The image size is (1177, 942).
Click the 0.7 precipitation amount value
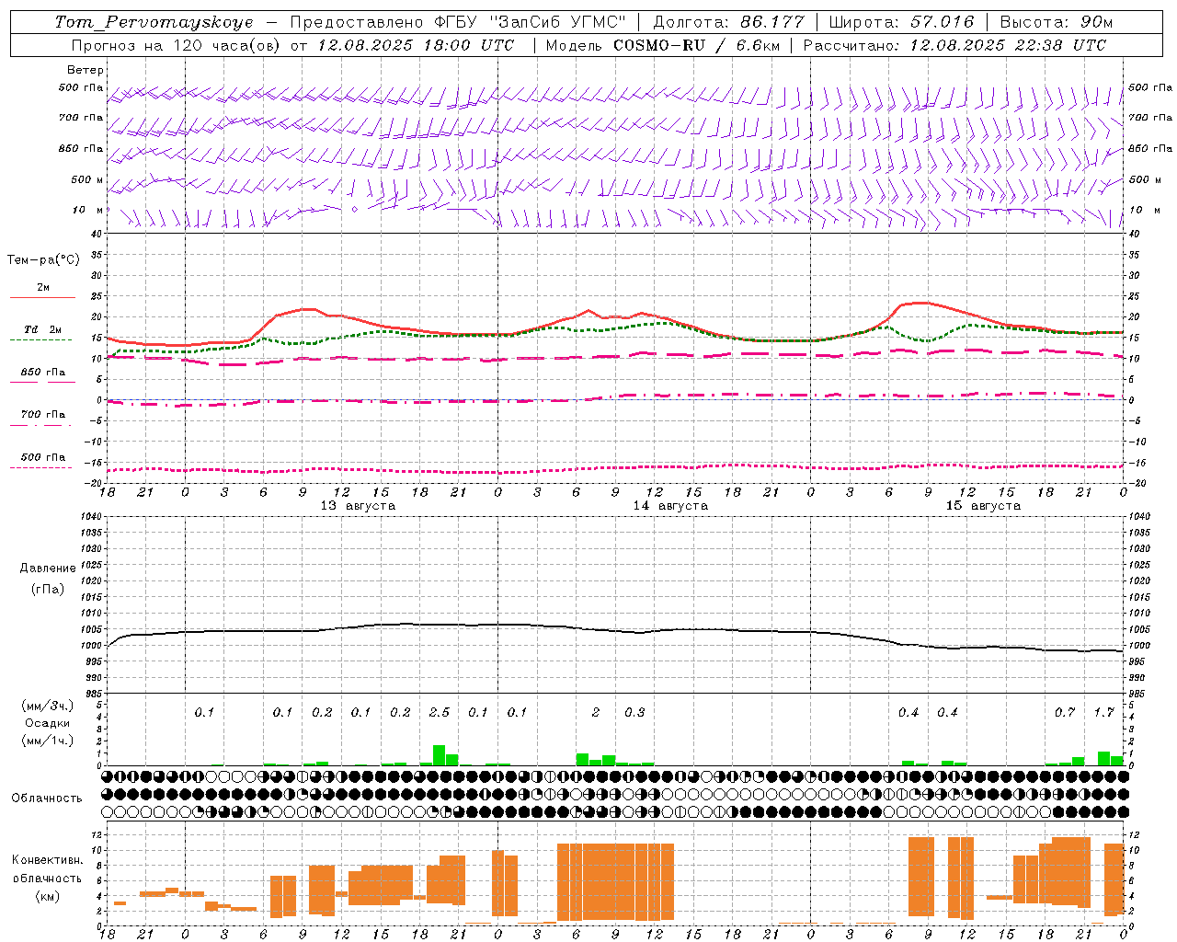click(x=1065, y=713)
